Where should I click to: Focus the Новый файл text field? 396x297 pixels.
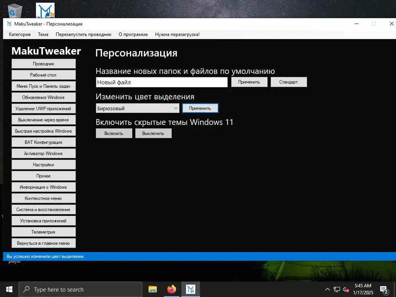(x=162, y=82)
